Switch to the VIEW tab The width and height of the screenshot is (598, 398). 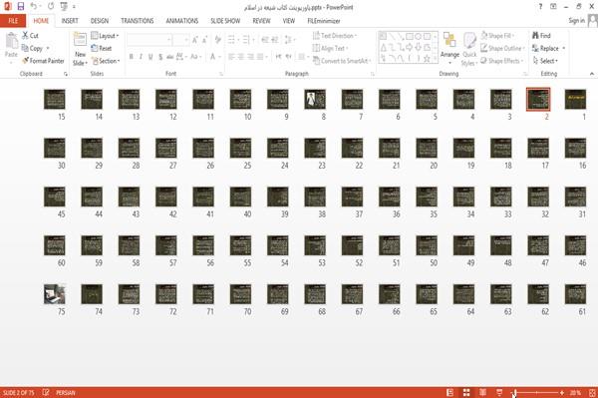tap(289, 21)
